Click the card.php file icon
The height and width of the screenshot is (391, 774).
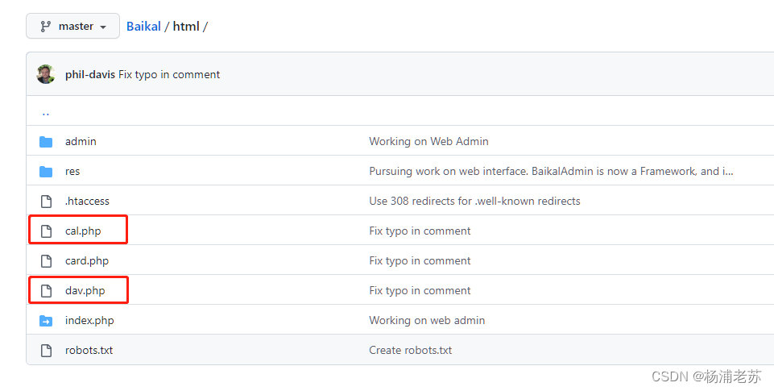(x=46, y=260)
